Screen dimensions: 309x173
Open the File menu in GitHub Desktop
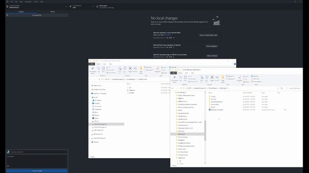tap(12, 1)
